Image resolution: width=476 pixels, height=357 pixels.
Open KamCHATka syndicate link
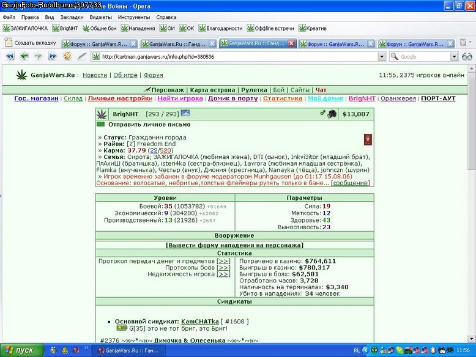(199, 321)
